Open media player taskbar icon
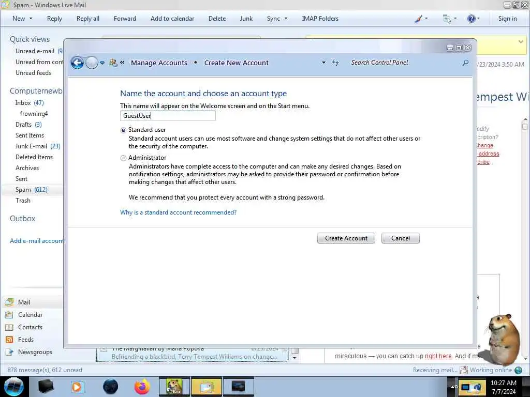Image resolution: width=530 pixels, height=397 pixels. click(x=77, y=387)
